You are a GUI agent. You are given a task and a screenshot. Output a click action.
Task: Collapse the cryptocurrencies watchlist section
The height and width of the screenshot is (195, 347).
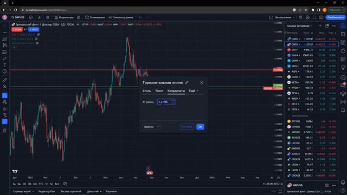[x=289, y=116]
